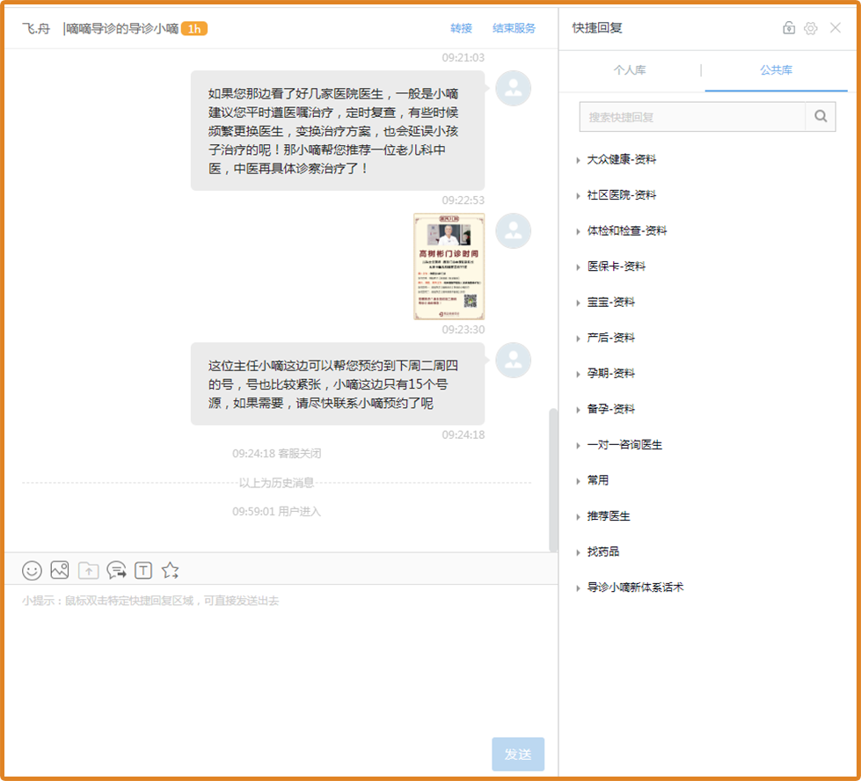
Task: Click the search magnifier button
Action: pos(821,117)
